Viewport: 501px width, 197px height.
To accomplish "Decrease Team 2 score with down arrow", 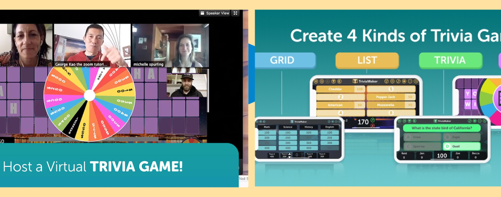I will tap(289, 157).
